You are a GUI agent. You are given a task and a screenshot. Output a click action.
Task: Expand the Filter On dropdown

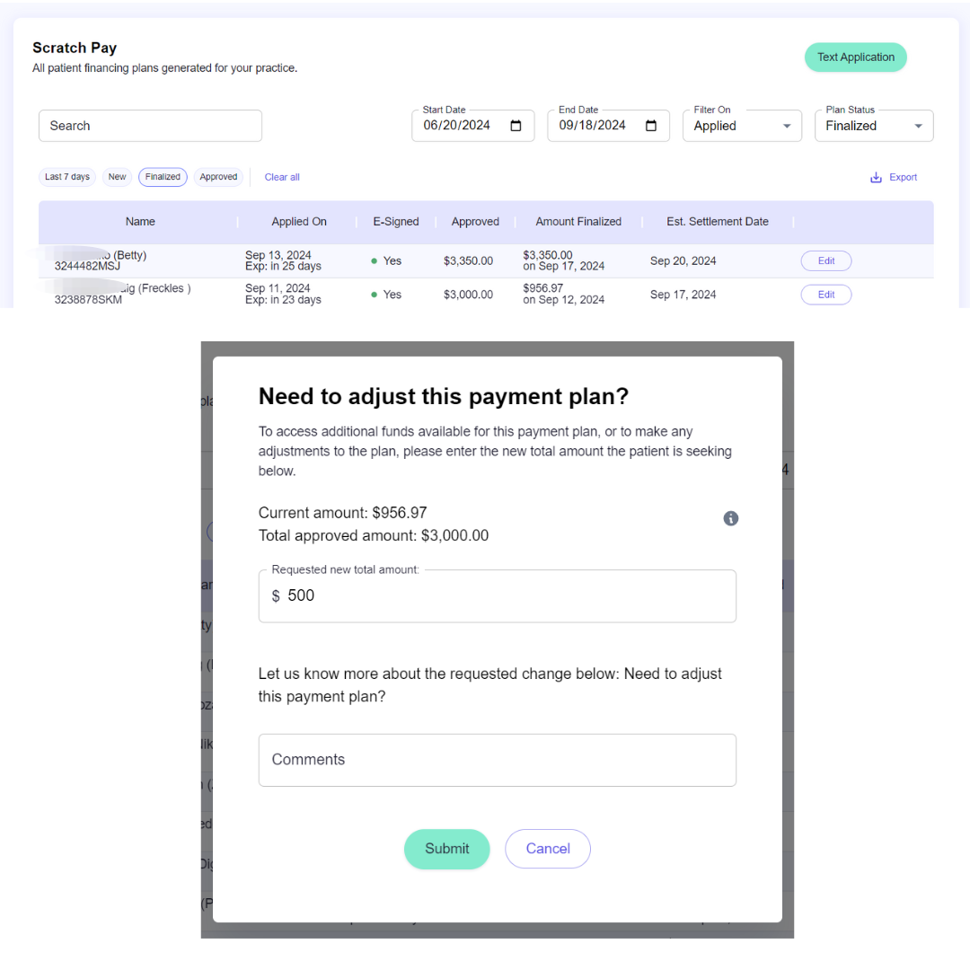click(743, 126)
